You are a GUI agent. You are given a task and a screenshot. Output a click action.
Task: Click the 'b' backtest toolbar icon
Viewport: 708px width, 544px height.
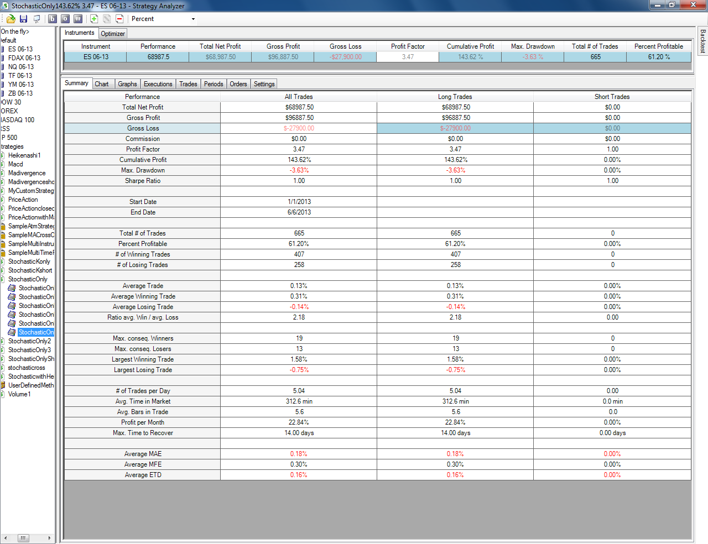53,19
